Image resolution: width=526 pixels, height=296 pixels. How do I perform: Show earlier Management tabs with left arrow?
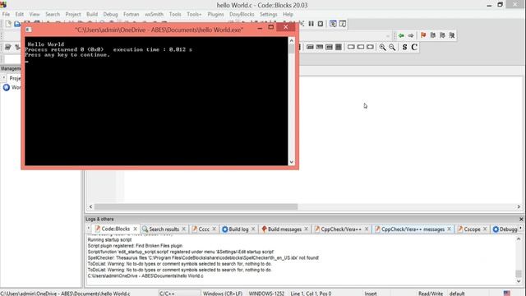coord(3,78)
